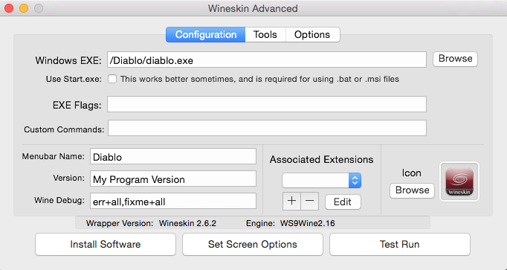Viewport: 507px width, 270px height.
Task: Click Wrapper Version text Wineskin 2.6.2
Action: pos(187,223)
